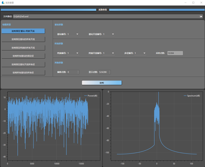Choose 绘制所有基站的所有径 option
The image size is (205, 167).
tap(23, 73)
